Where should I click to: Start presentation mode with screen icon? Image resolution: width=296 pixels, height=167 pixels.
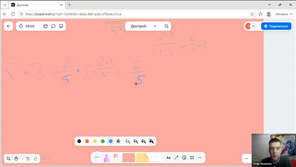point(61,26)
